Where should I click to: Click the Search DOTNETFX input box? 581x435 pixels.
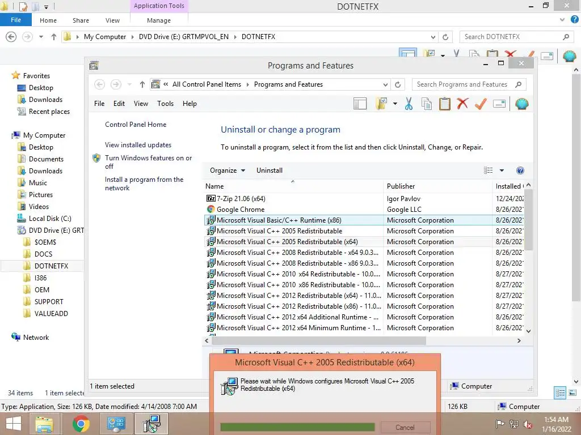[517, 37]
